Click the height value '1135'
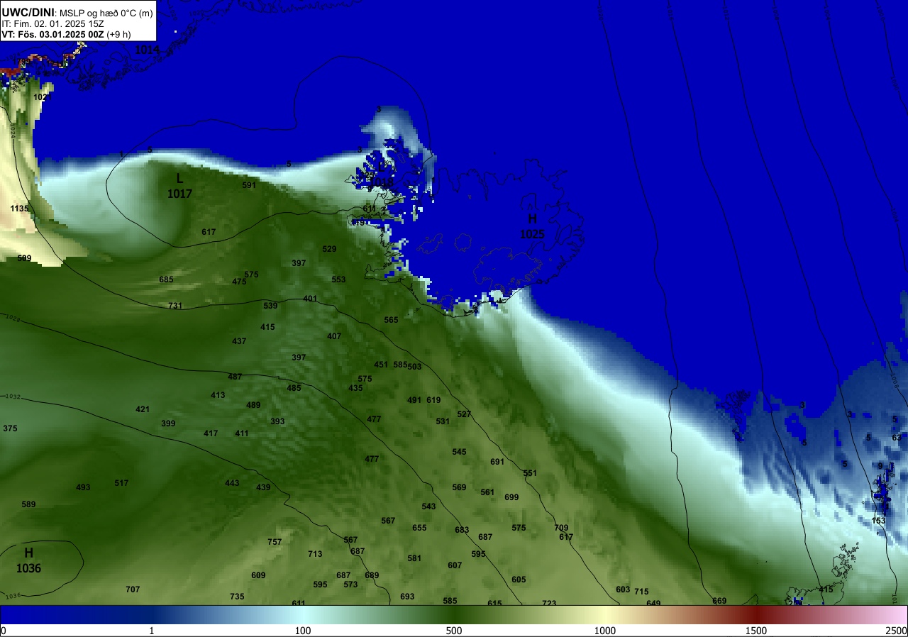Viewport: 908px width, 637px height. pyautogui.click(x=20, y=209)
